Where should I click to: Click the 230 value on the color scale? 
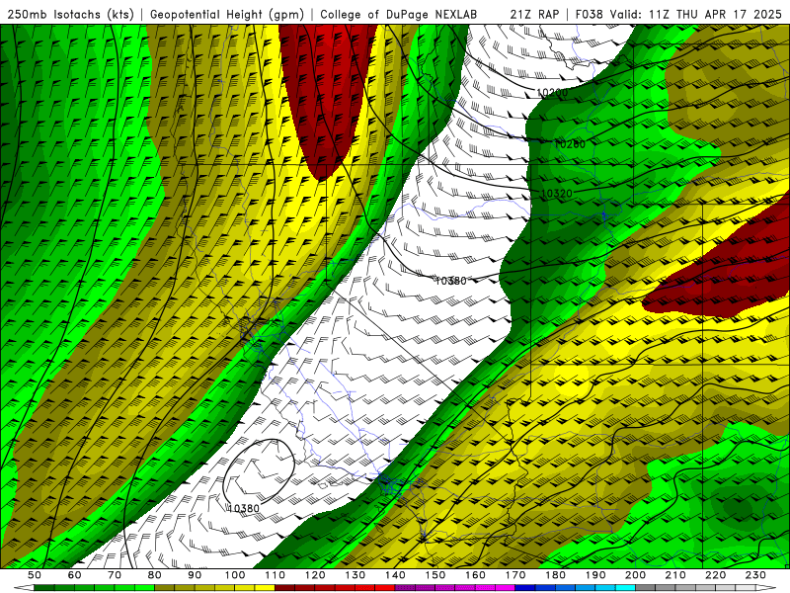pyautogui.click(x=755, y=575)
